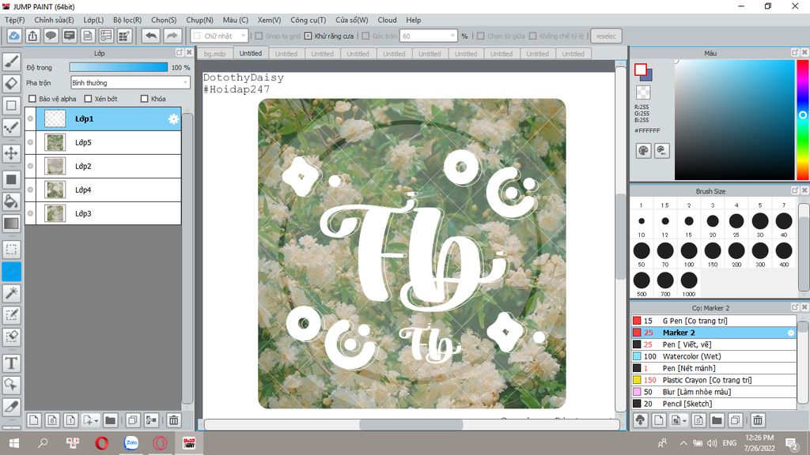Screen dimensions: 810x455
Task: Toggle Snap to grid checkbox
Action: (259, 36)
